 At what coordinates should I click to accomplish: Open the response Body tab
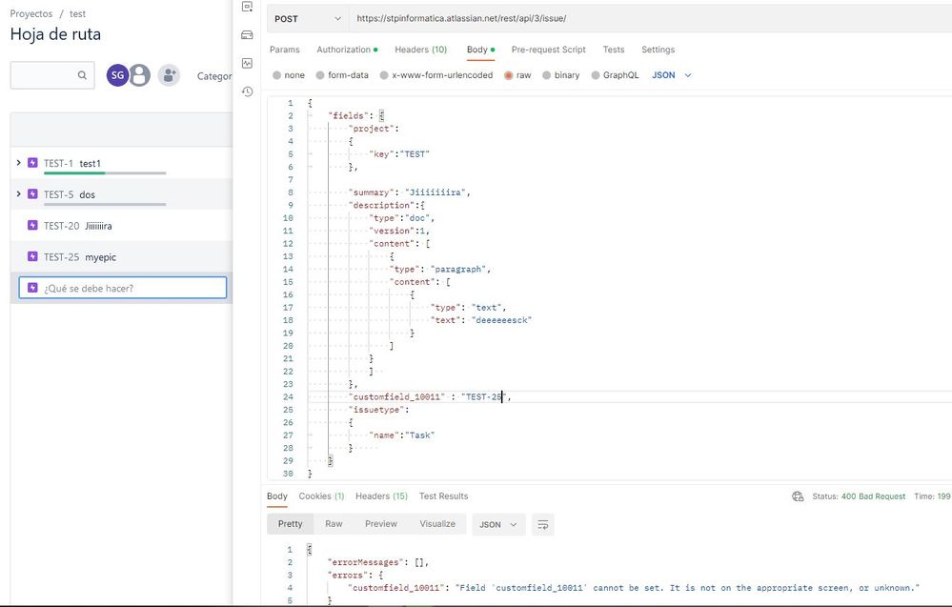pyautogui.click(x=277, y=496)
